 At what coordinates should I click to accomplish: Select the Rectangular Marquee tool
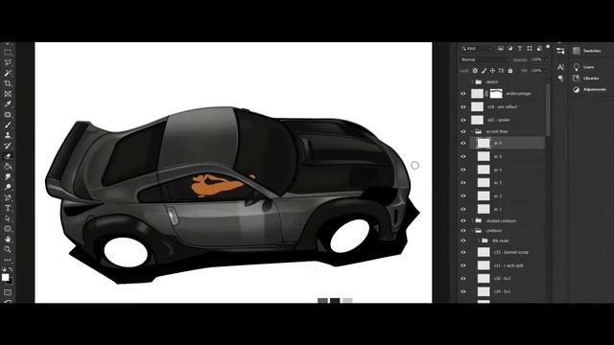pyautogui.click(x=8, y=52)
